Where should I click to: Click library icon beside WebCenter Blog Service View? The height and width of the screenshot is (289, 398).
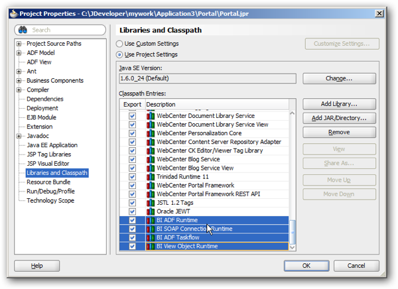(151, 168)
